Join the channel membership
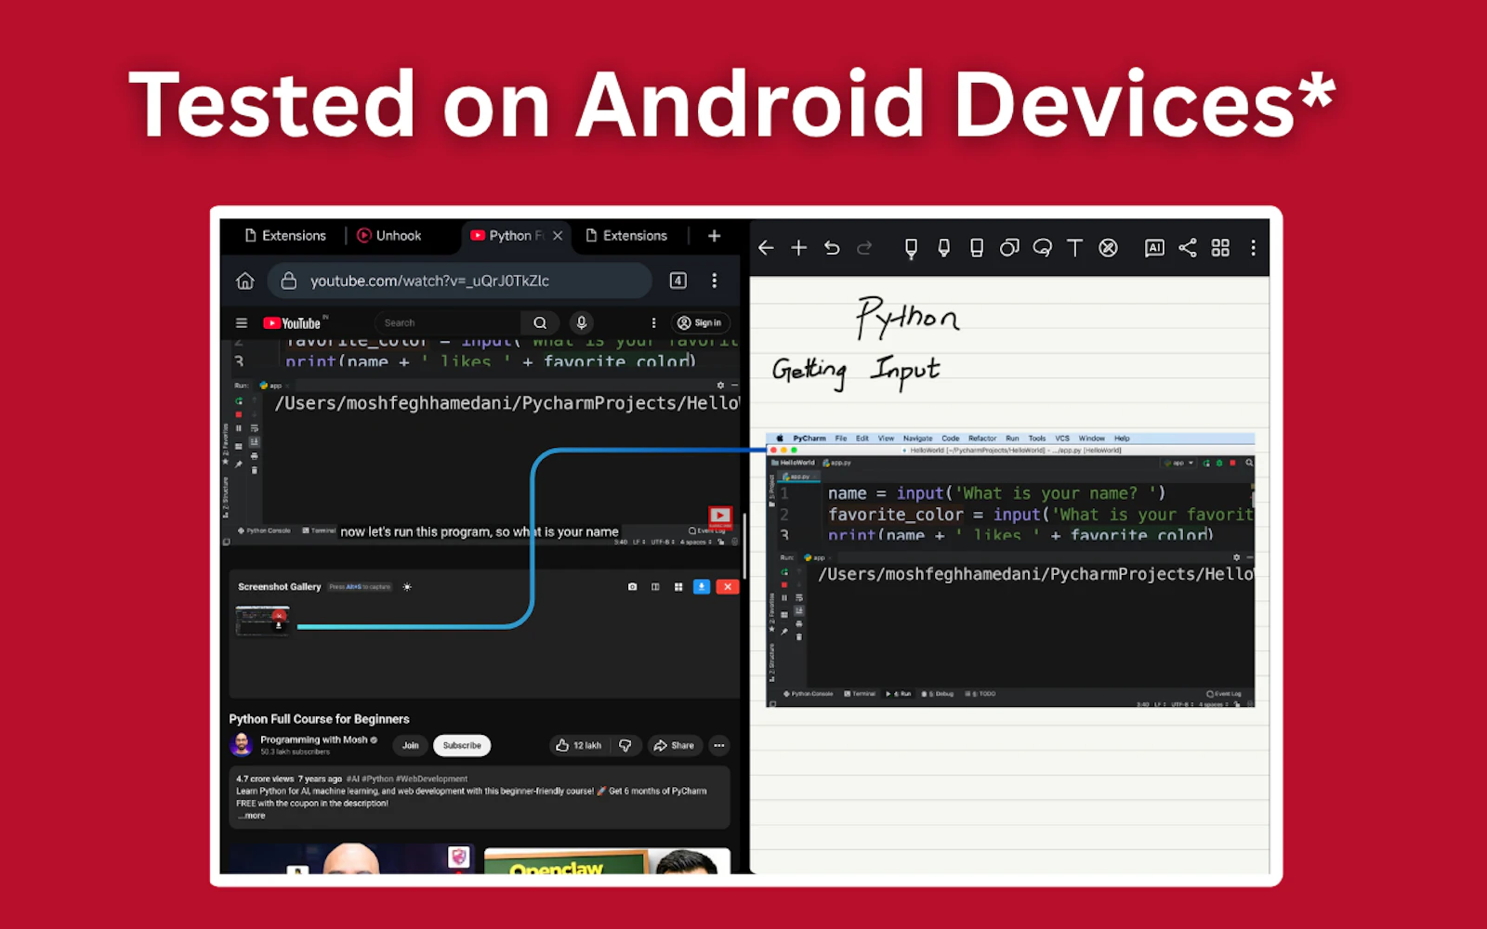Screen dimensions: 1487x929 (410, 745)
